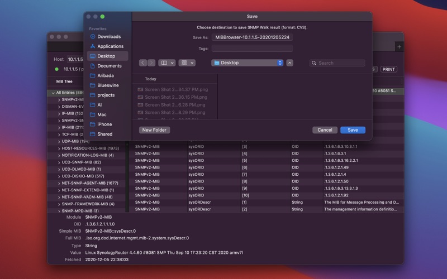Click value .1.3.6.1.2.1.49
The height and width of the screenshot is (279, 447).
(336, 167)
